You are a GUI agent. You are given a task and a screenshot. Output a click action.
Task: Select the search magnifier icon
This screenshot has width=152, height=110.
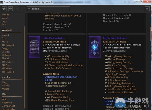tap(29, 9)
